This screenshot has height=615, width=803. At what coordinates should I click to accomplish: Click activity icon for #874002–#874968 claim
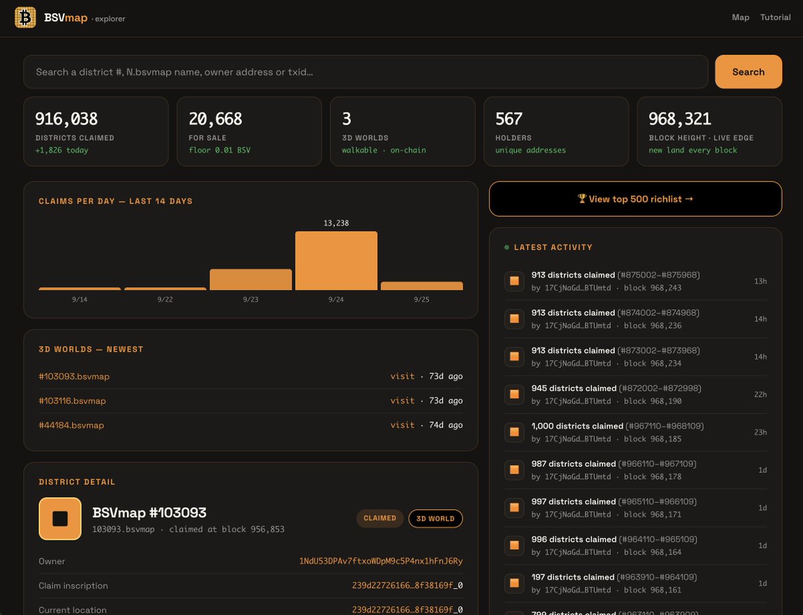tap(514, 318)
